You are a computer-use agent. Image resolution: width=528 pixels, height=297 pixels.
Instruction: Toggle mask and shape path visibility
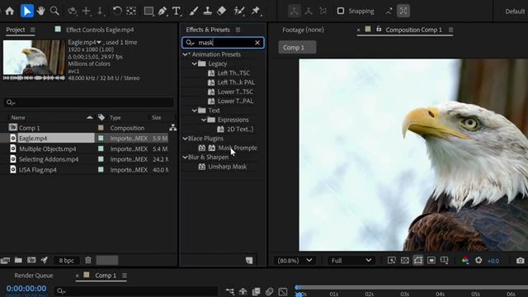[418, 261]
